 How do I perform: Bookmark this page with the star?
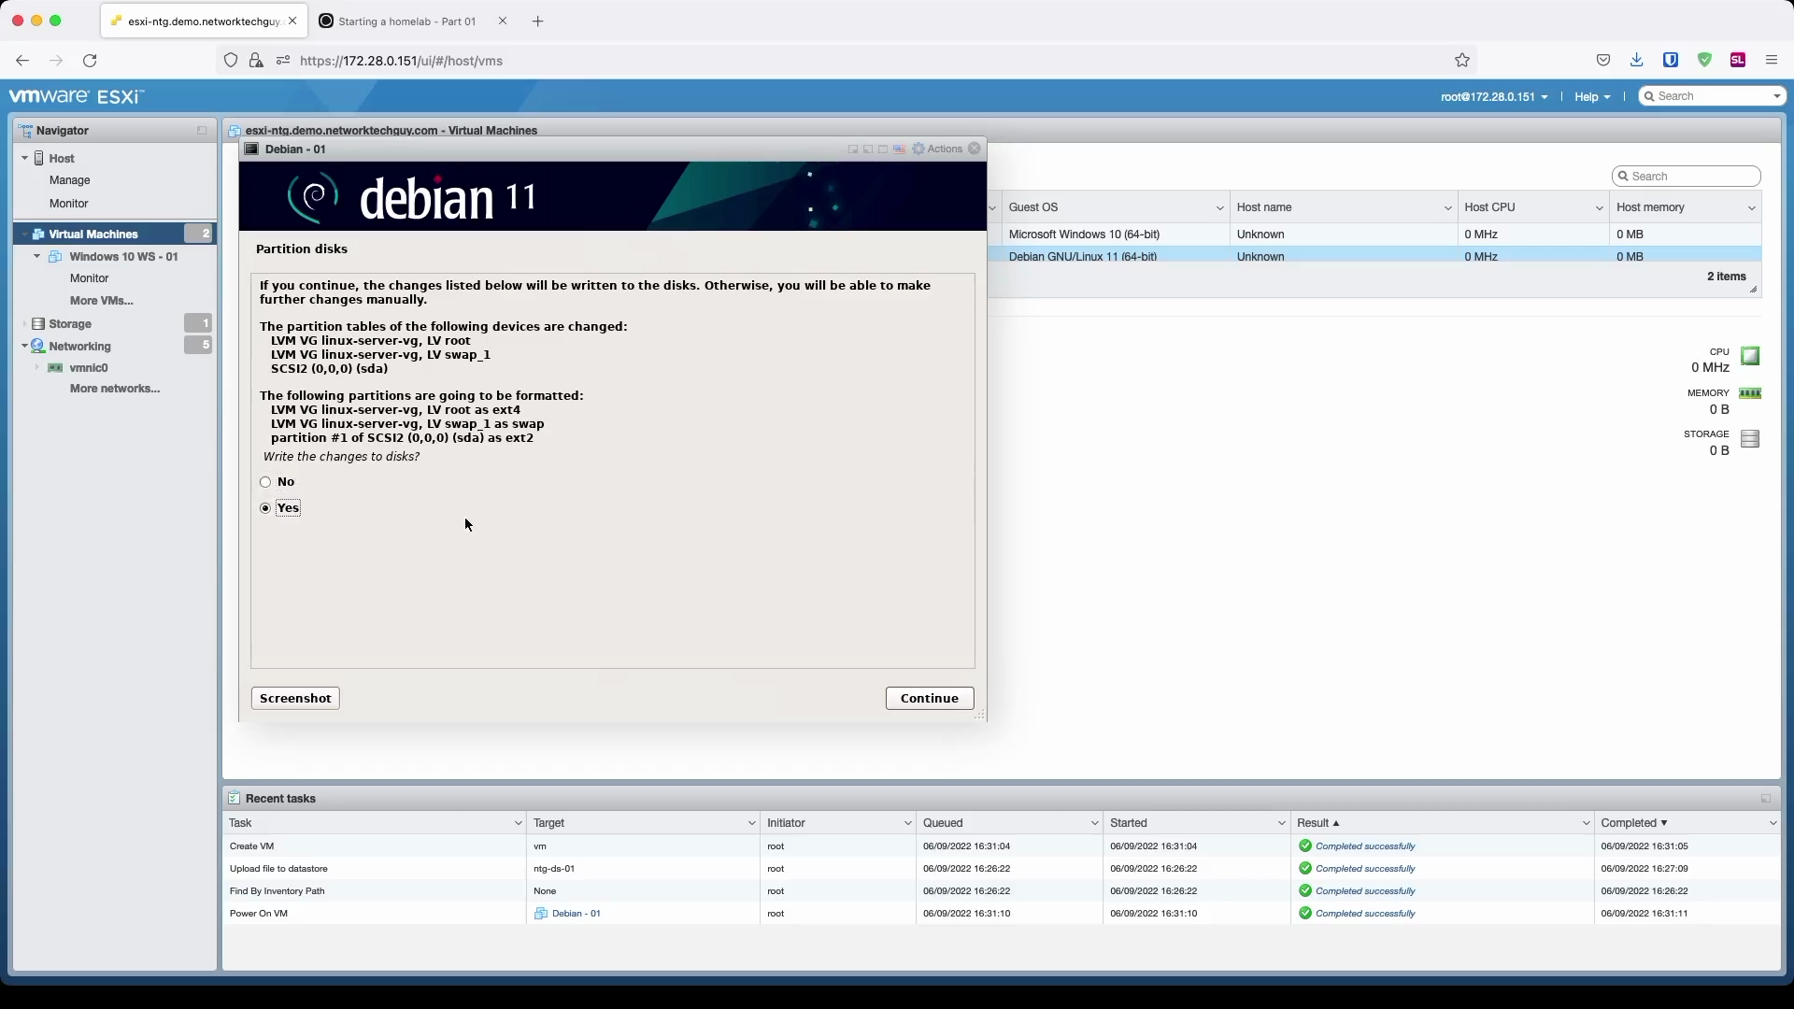[x=1462, y=61]
